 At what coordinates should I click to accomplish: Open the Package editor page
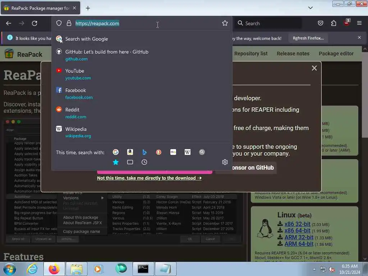click(x=336, y=54)
